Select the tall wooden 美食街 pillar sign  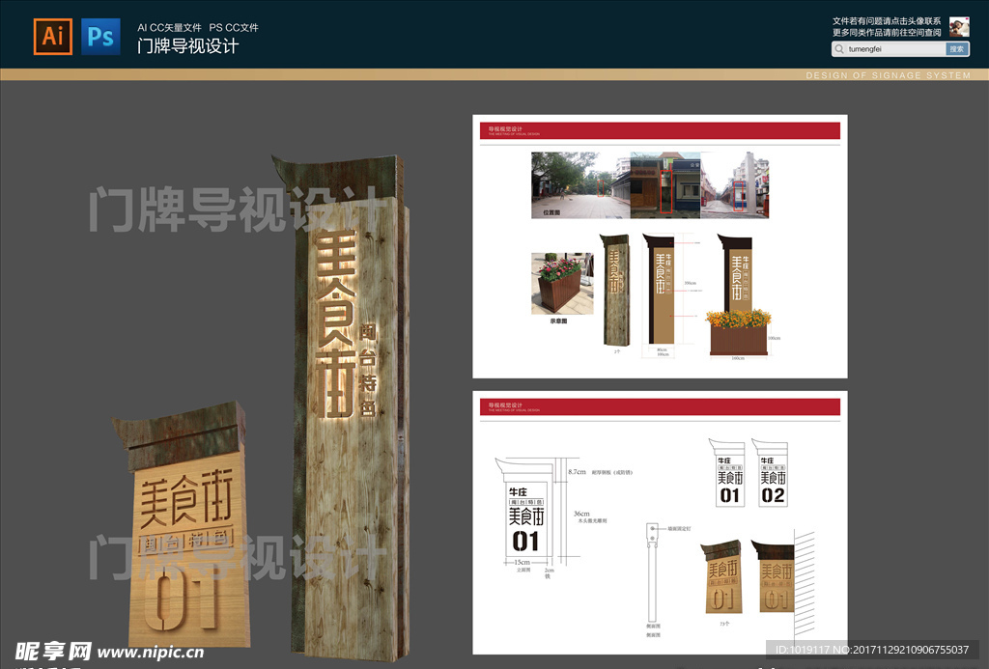(x=350, y=405)
